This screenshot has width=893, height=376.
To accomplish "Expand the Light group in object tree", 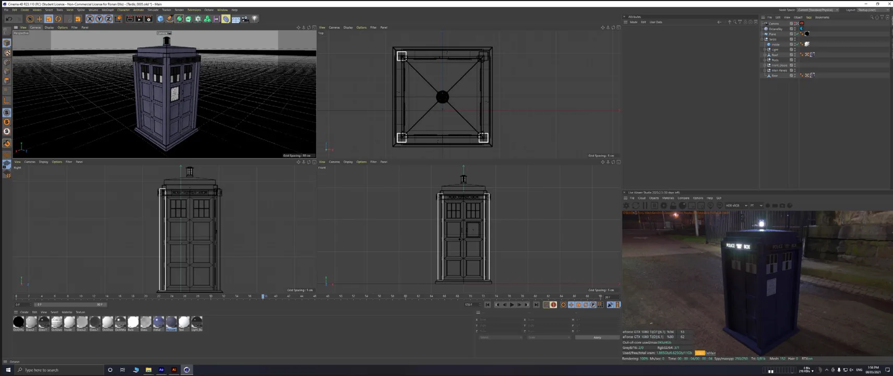I will 765,50.
